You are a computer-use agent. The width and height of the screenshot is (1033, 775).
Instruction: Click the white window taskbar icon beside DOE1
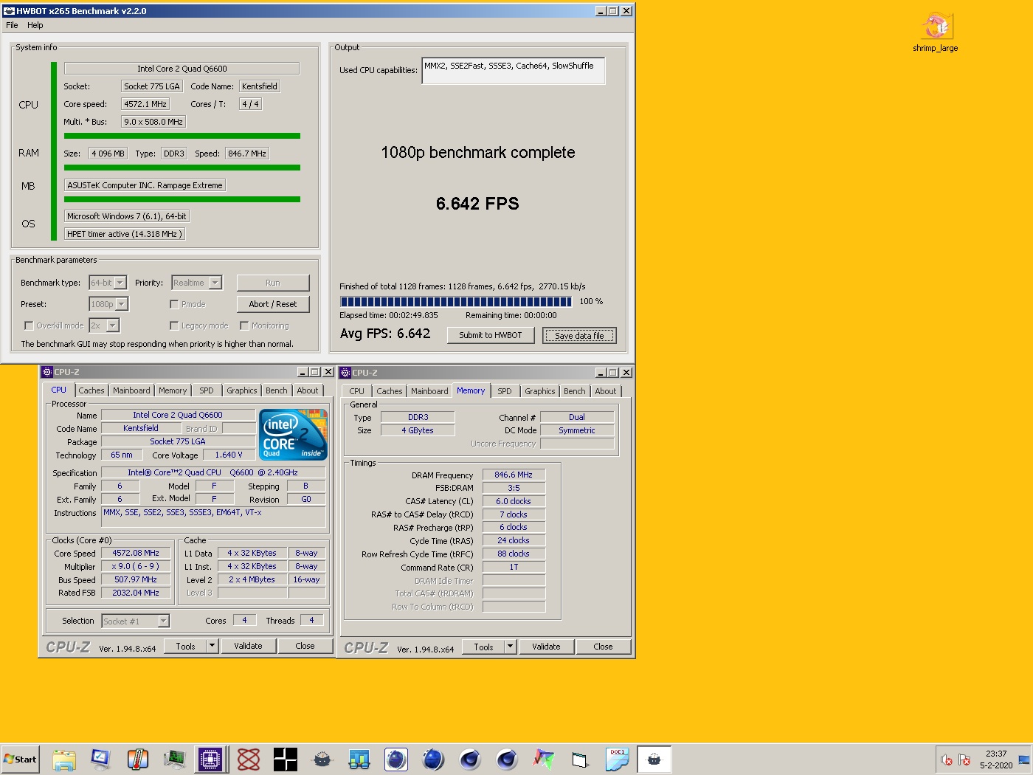(581, 759)
